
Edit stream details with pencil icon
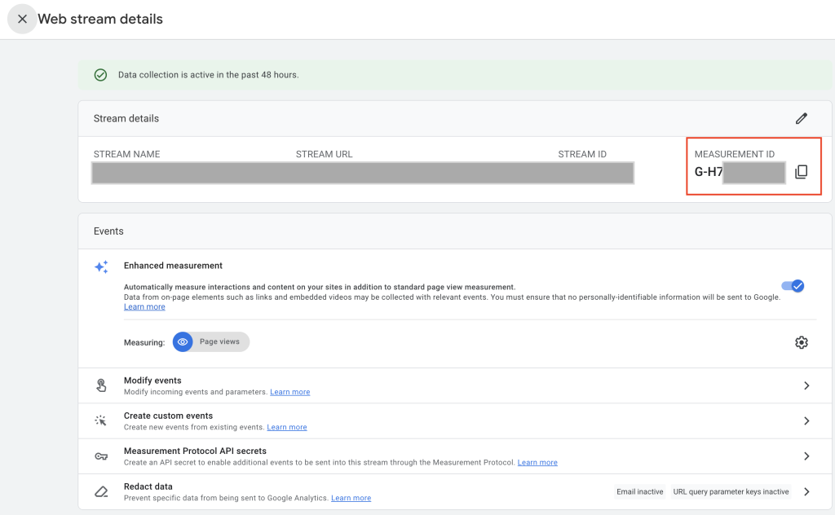pyautogui.click(x=802, y=118)
